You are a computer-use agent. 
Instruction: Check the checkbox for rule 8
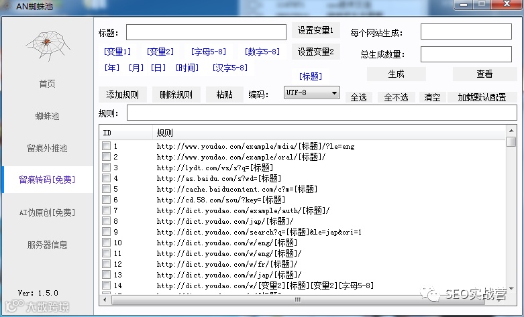click(106, 220)
